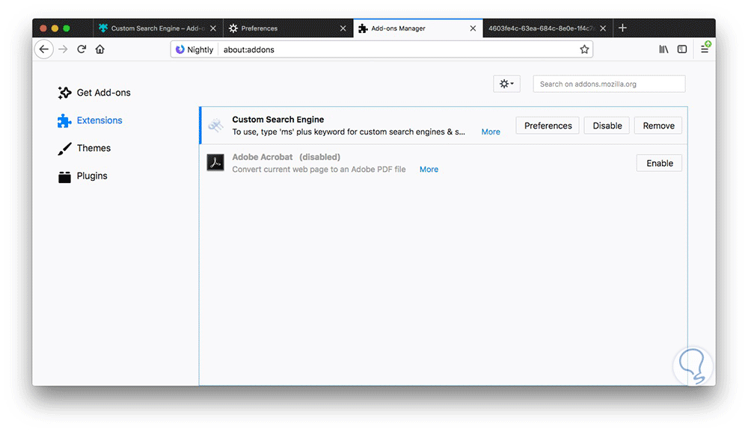Screen dimensions: 748x432
Task: Click the Adobe Acrobat extension icon
Action: coord(215,163)
